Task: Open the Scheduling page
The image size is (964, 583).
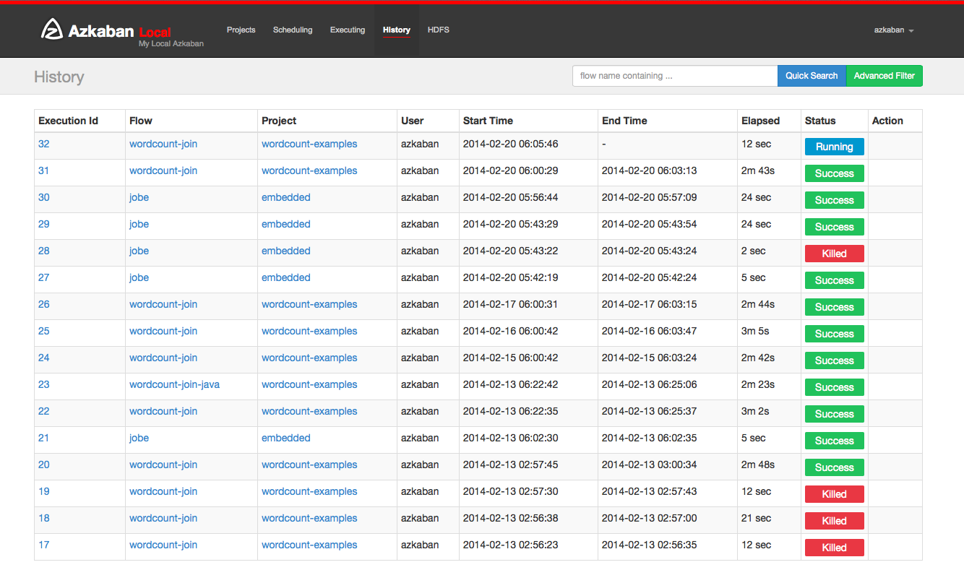Action: coord(293,30)
